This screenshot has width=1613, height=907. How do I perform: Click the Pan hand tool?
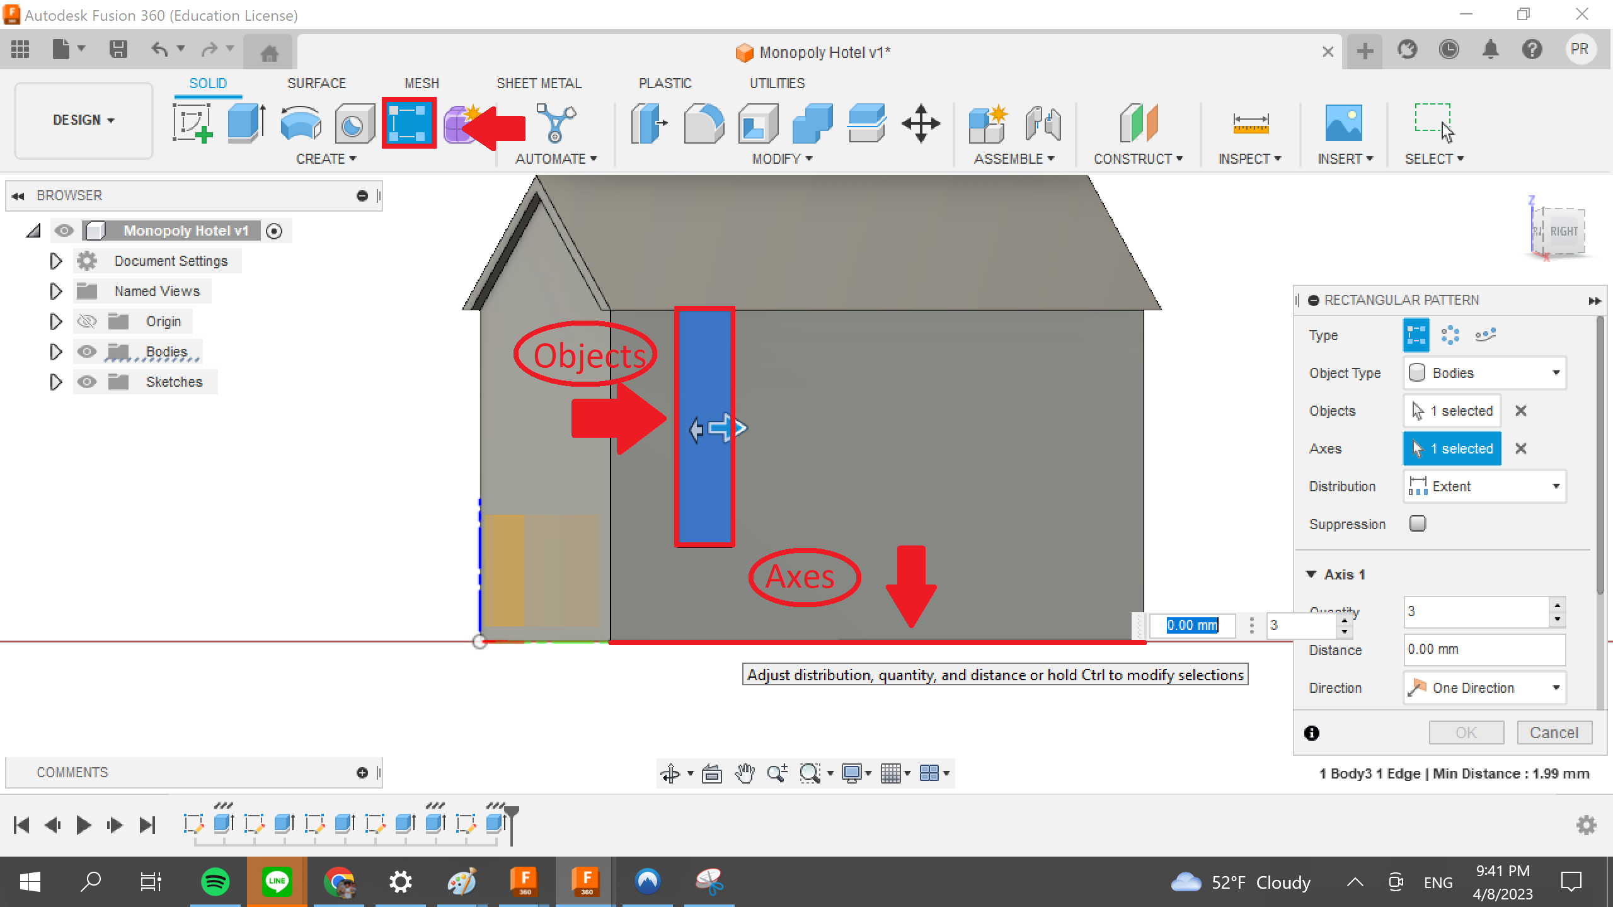(745, 773)
